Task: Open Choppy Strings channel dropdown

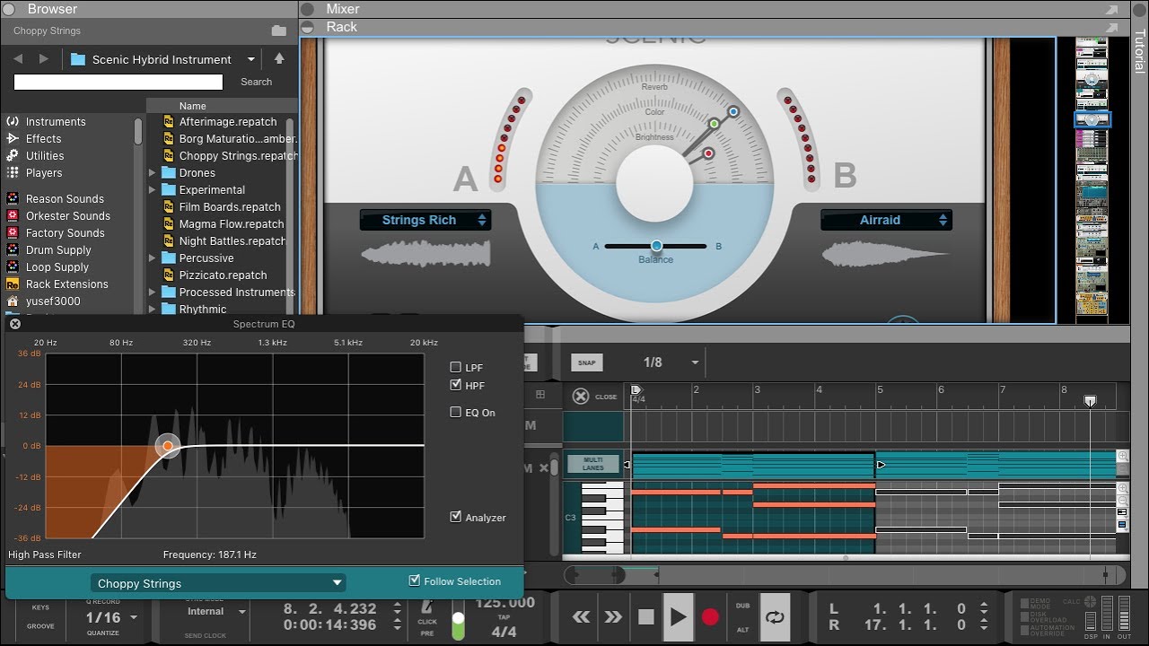Action: pyautogui.click(x=220, y=583)
